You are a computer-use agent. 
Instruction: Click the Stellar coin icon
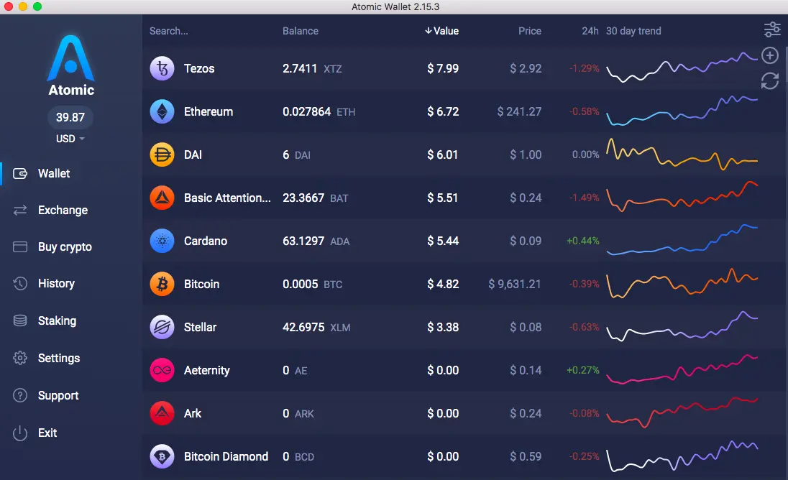click(x=162, y=328)
